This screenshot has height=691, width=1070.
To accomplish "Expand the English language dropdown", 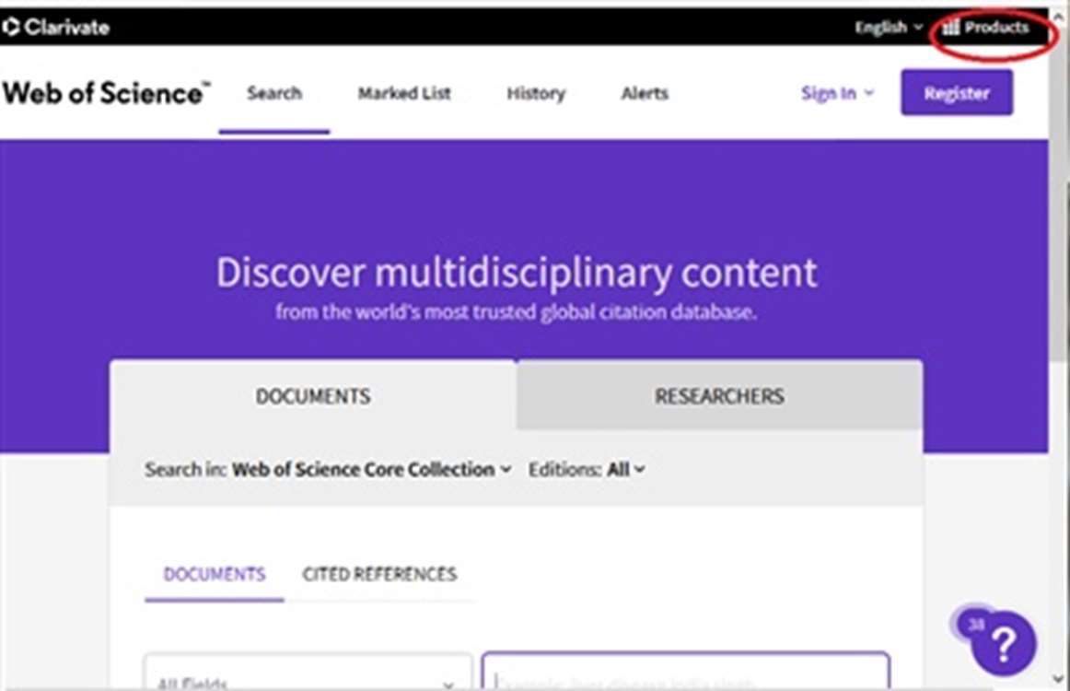I will pos(888,28).
